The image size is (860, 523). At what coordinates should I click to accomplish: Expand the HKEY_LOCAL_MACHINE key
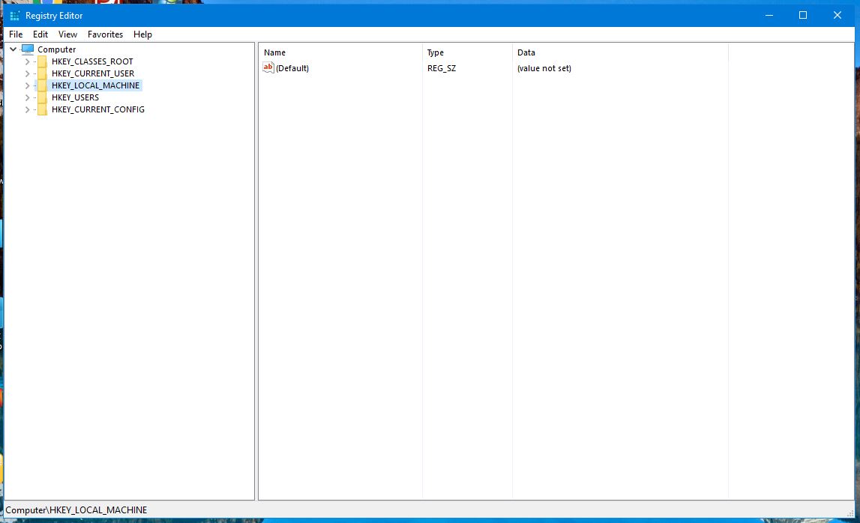tap(27, 85)
